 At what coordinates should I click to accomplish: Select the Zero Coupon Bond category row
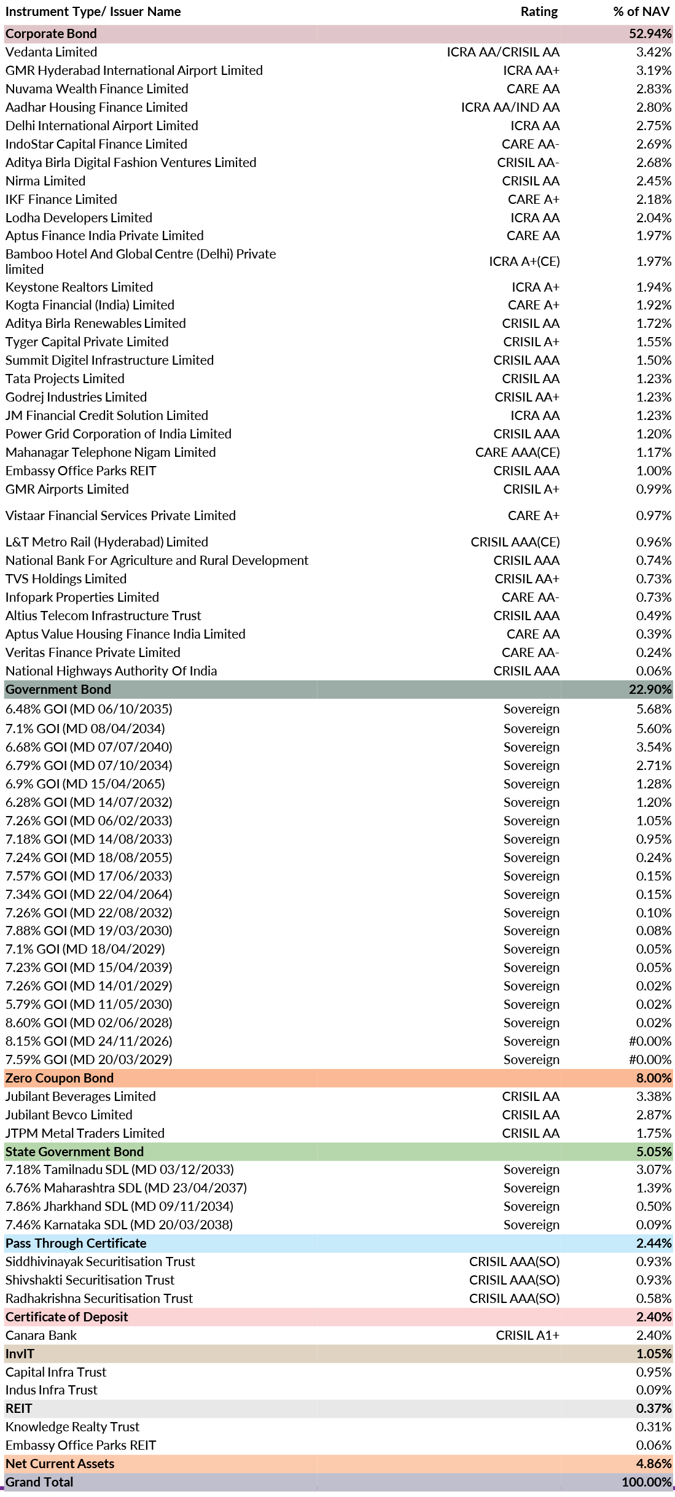pyautogui.click(x=60, y=1078)
